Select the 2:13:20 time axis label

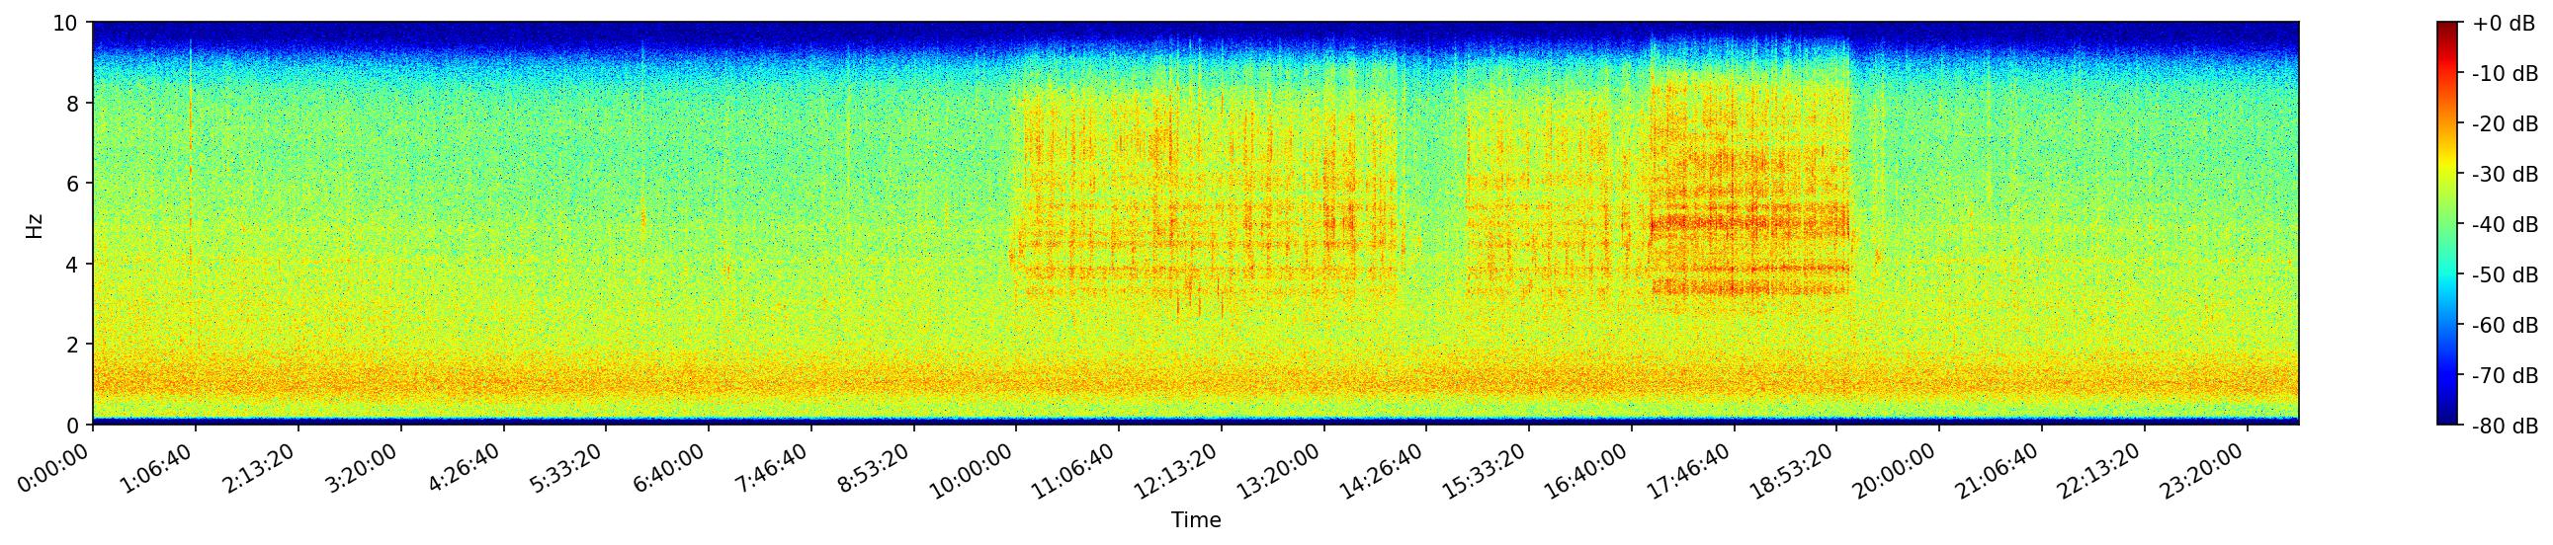(x=261, y=467)
